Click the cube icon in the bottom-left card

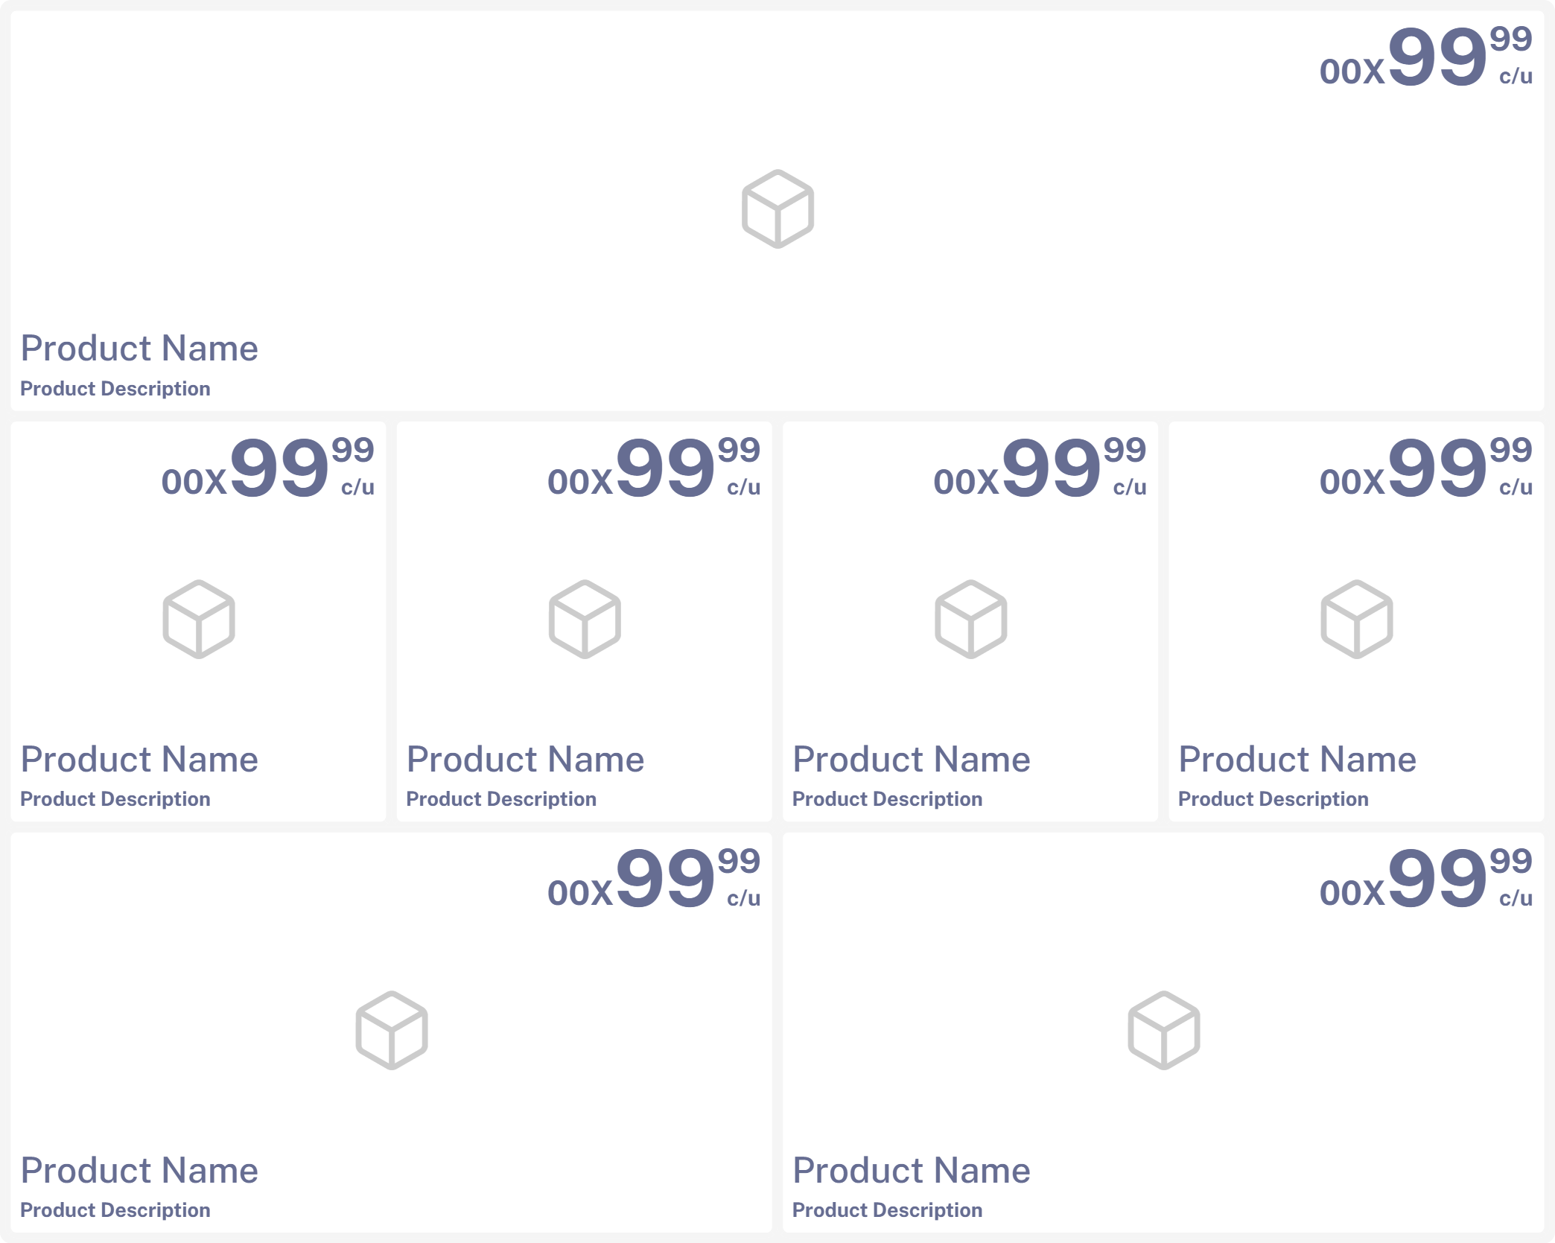392,1030
